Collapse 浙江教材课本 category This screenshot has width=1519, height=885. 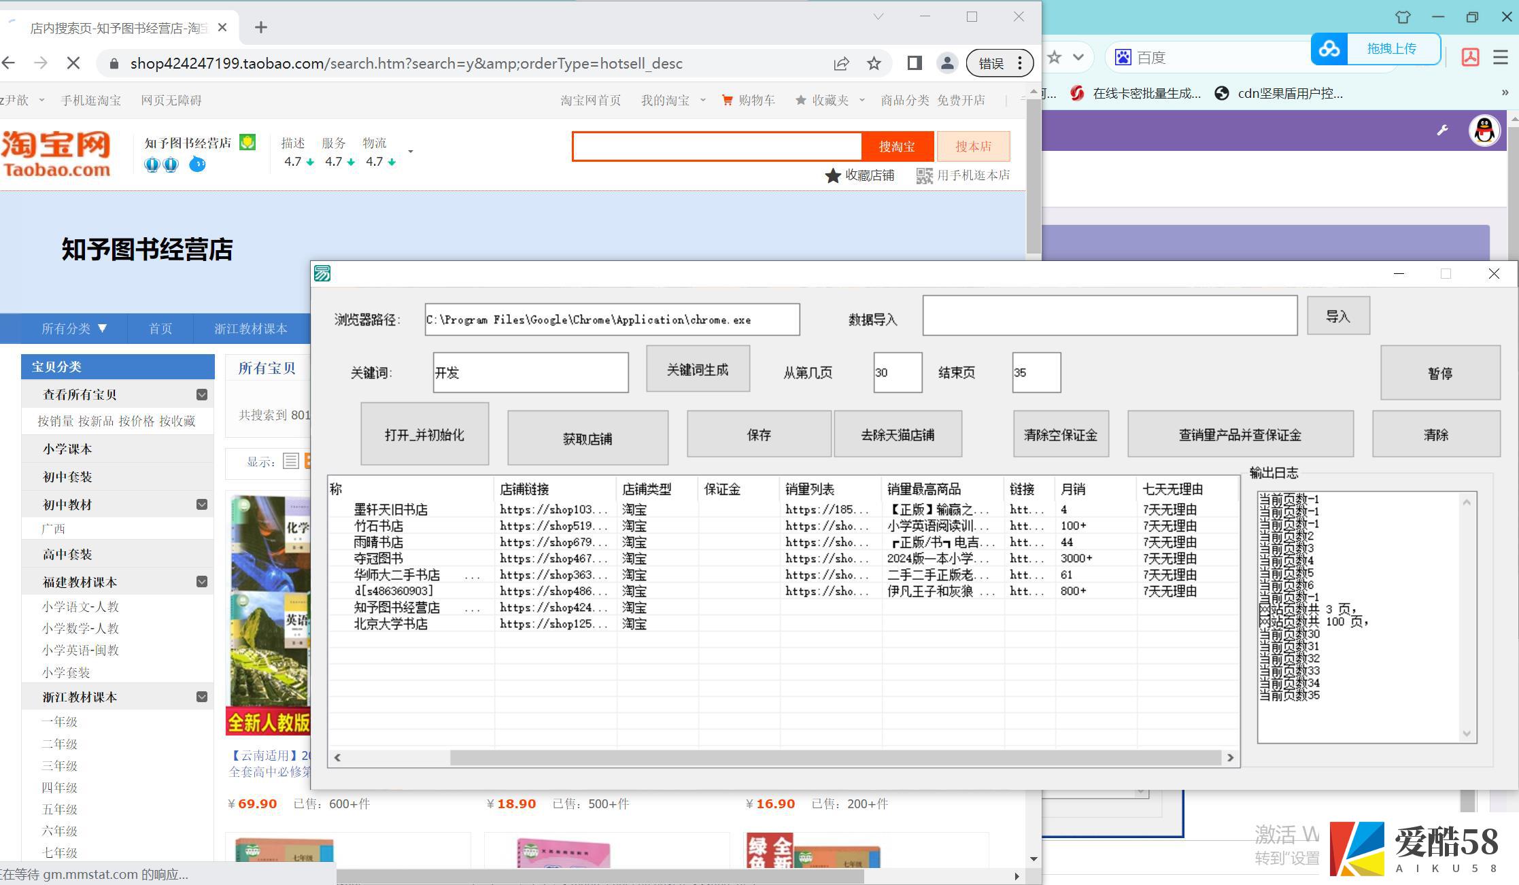202,697
